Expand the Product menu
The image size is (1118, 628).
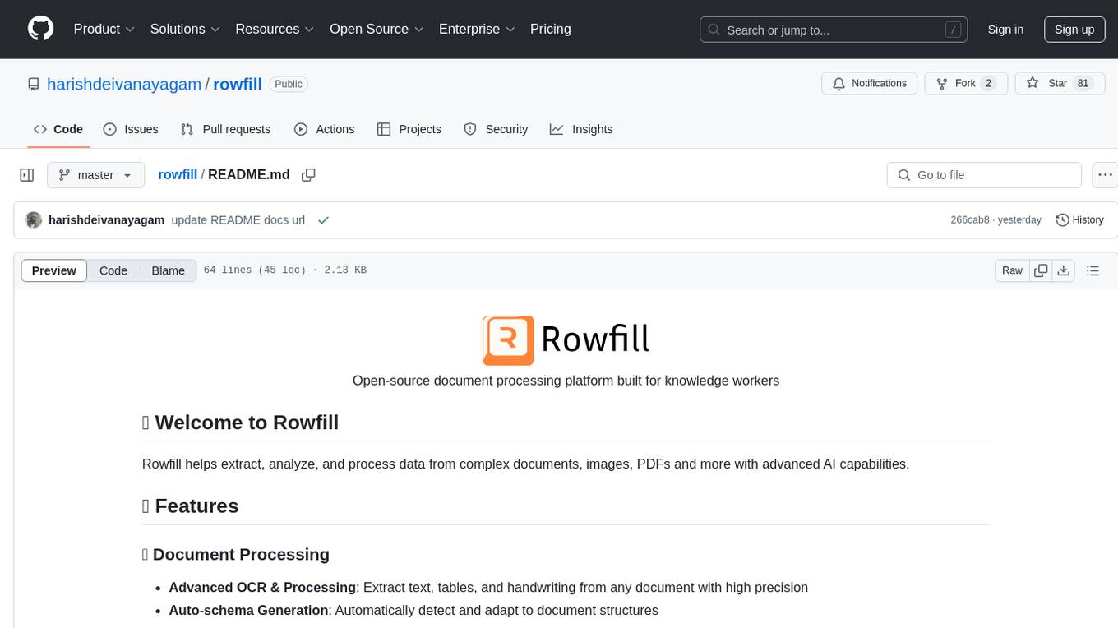104,29
